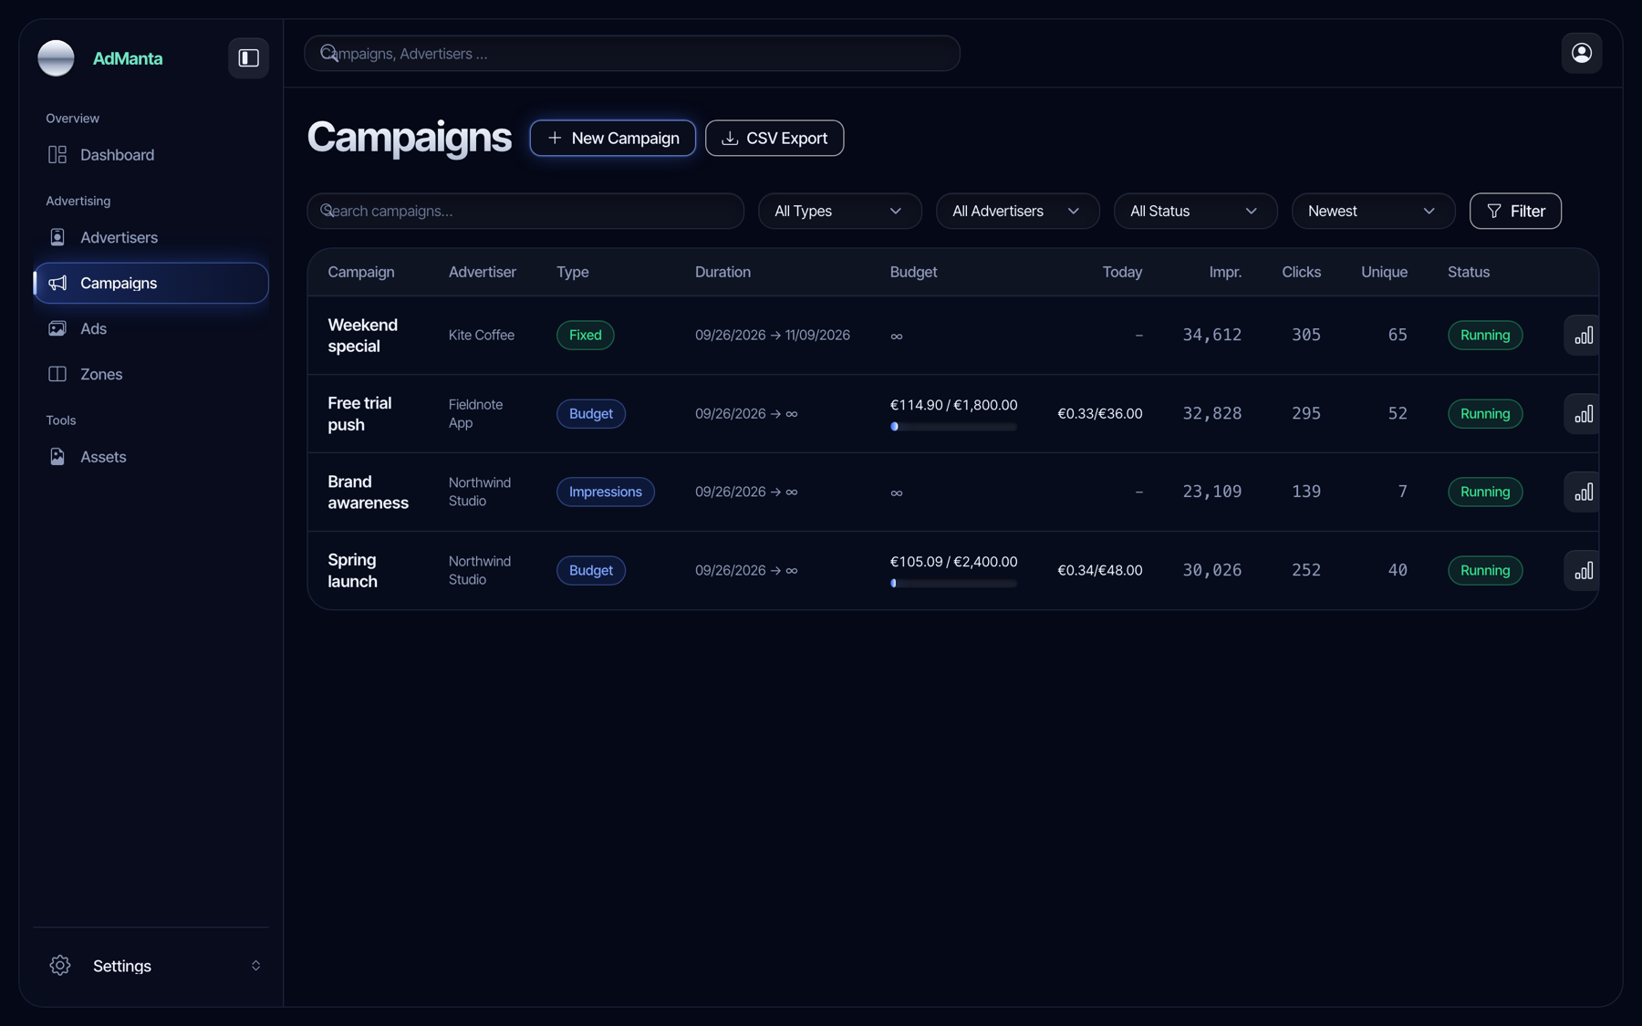The image size is (1642, 1026).
Task: Click the CSV Export button
Action: click(x=774, y=138)
